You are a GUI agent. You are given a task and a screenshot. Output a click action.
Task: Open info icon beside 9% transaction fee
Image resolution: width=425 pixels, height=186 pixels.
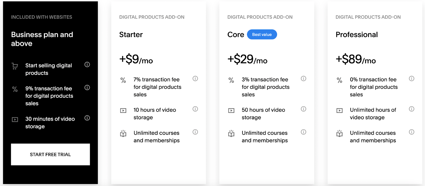(x=87, y=87)
